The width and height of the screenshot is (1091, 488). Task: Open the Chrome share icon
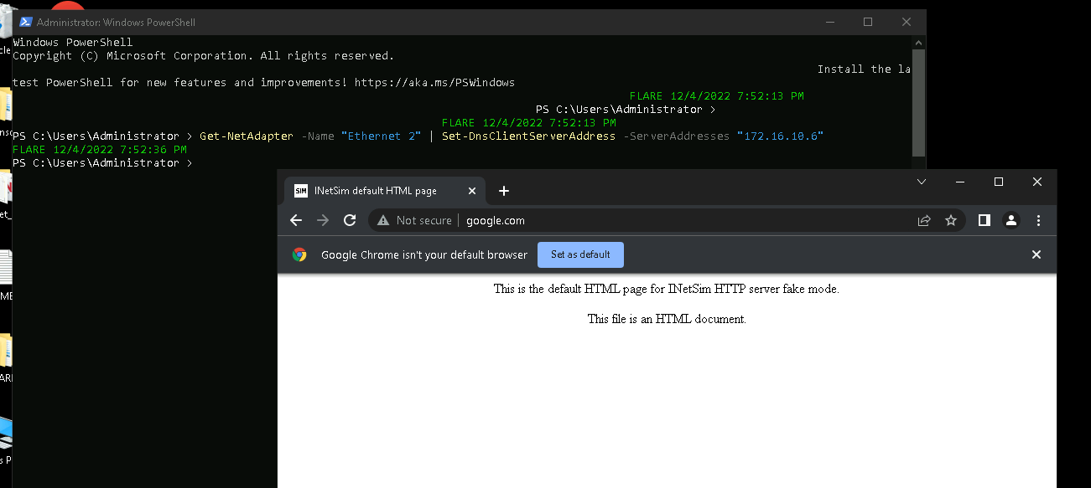924,220
